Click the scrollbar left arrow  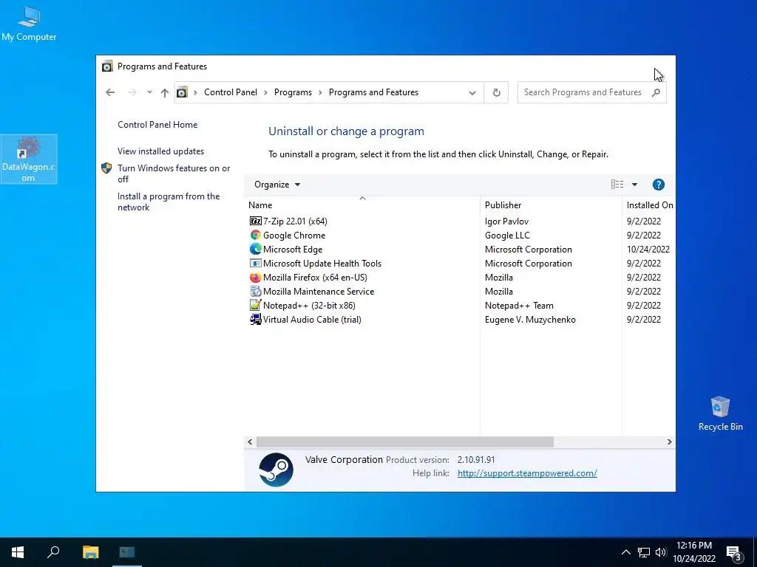tap(250, 441)
